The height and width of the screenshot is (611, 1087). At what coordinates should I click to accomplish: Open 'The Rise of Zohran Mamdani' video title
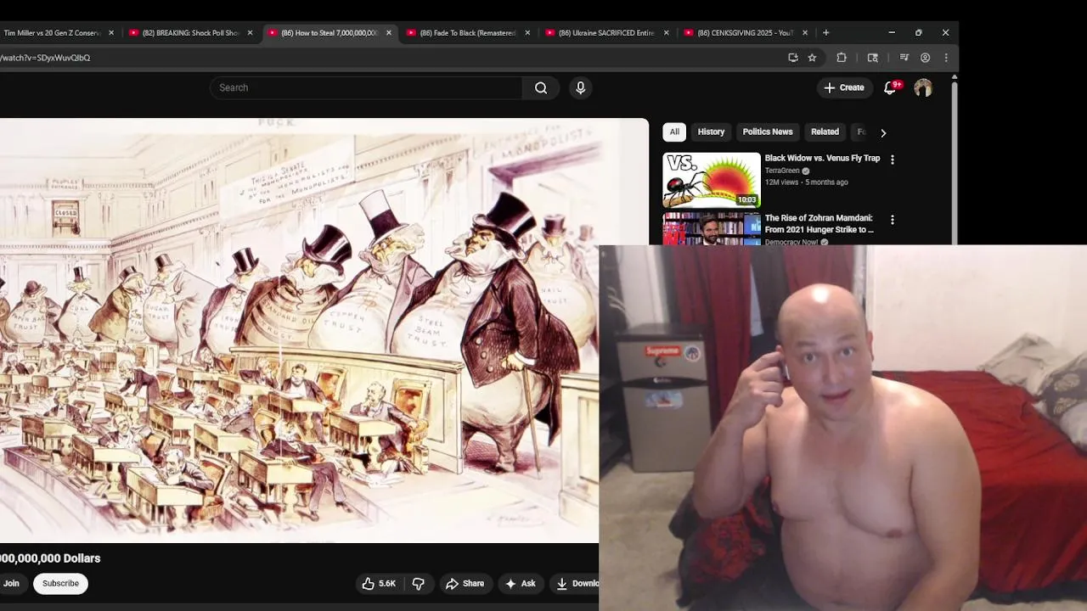tap(819, 224)
